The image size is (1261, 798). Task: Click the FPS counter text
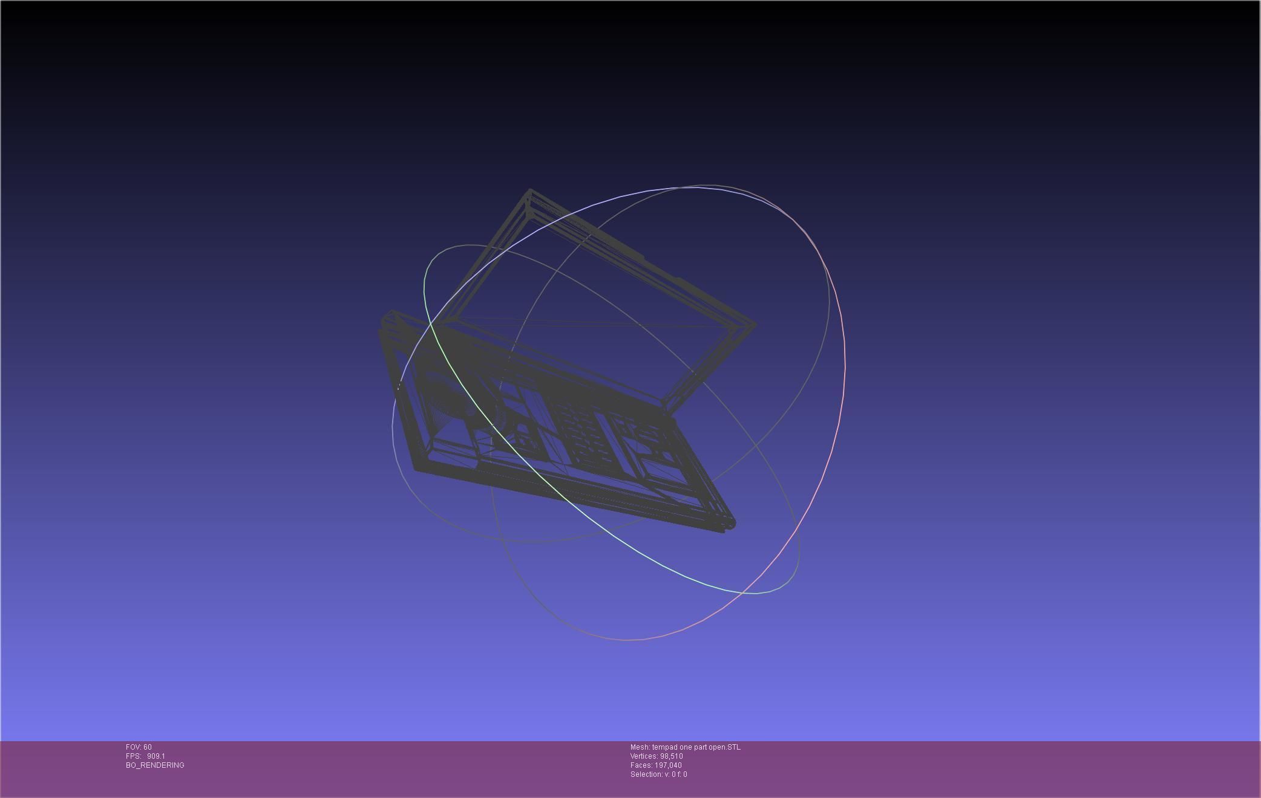tap(145, 756)
